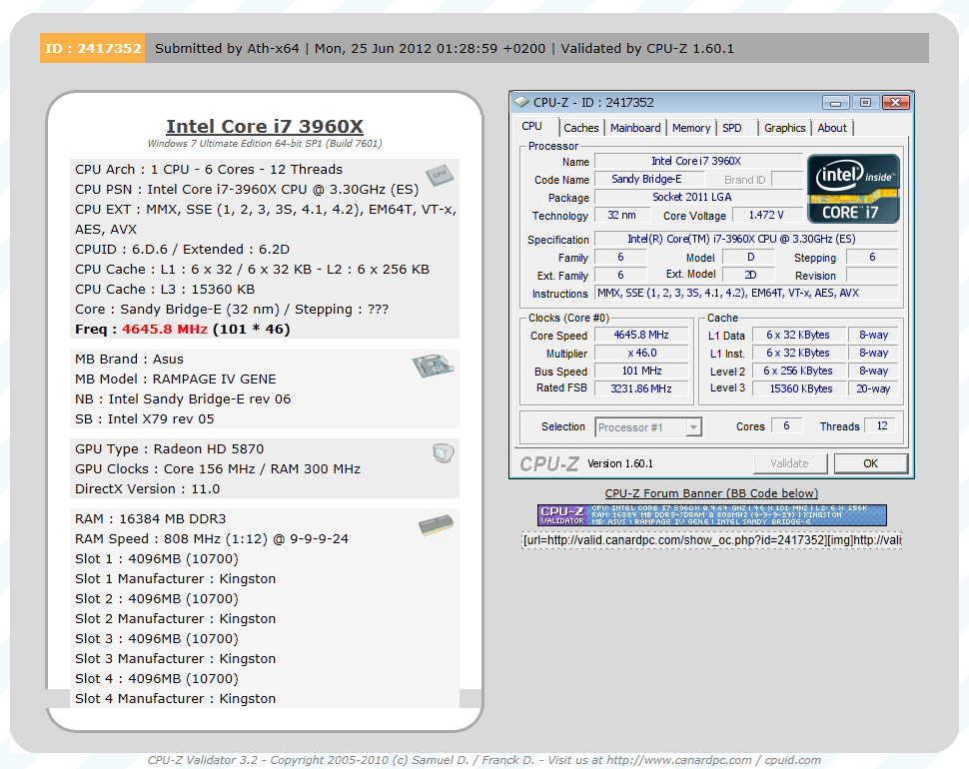Viewport: 969px width, 769px height.
Task: Select the BB code URL field
Action: [711, 540]
